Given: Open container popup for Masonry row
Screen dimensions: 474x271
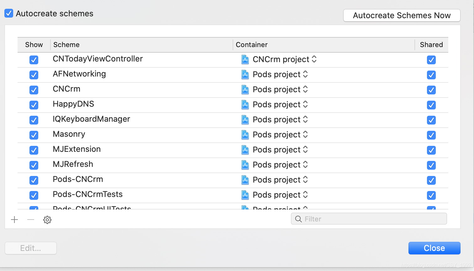Looking at the screenshot, I should click(x=275, y=135).
